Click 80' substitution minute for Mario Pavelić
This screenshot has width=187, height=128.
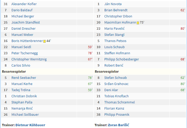pos(183,29)
